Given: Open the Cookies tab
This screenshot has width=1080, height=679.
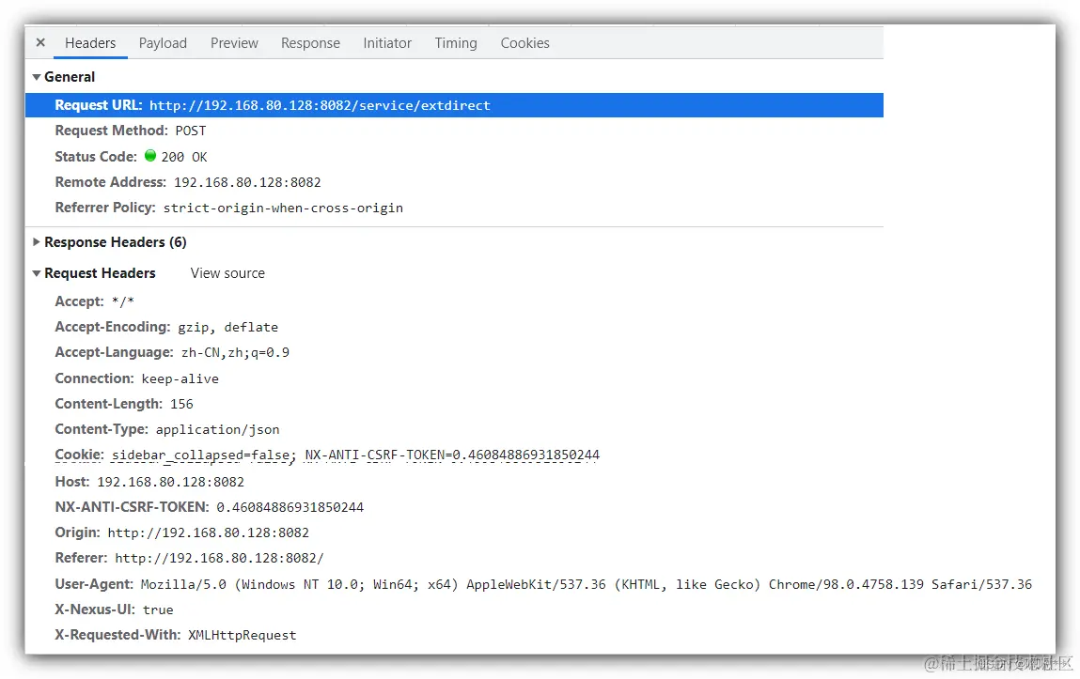Looking at the screenshot, I should click(x=524, y=42).
